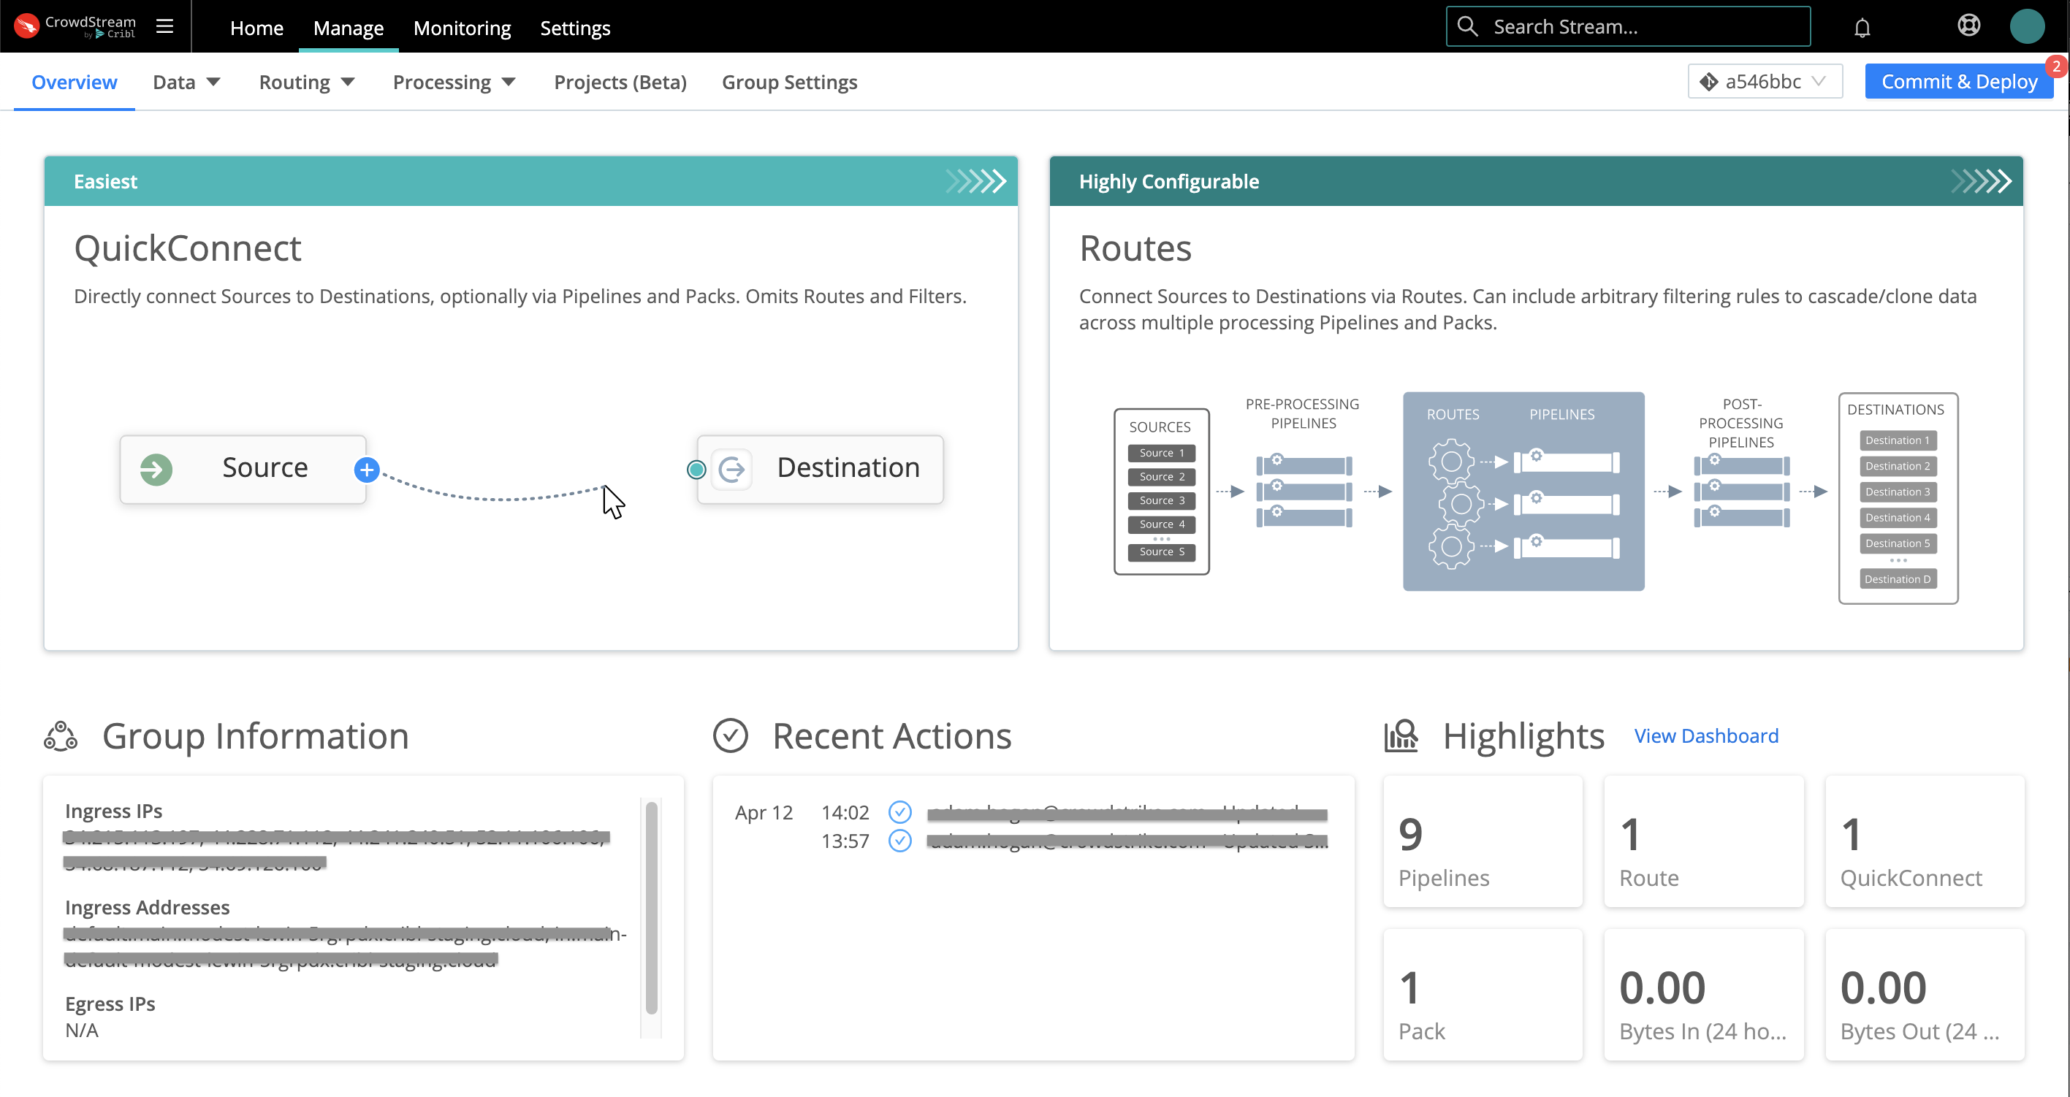Click the user avatar icon

pos(2028,26)
